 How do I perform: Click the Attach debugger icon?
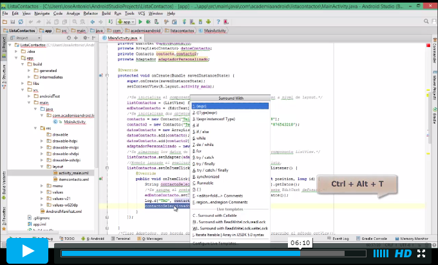tap(157, 22)
